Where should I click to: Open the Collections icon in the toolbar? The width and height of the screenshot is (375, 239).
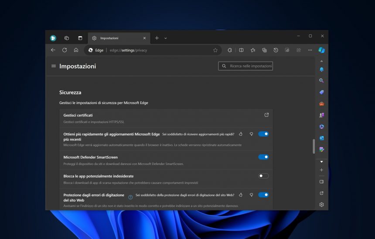(x=264, y=50)
